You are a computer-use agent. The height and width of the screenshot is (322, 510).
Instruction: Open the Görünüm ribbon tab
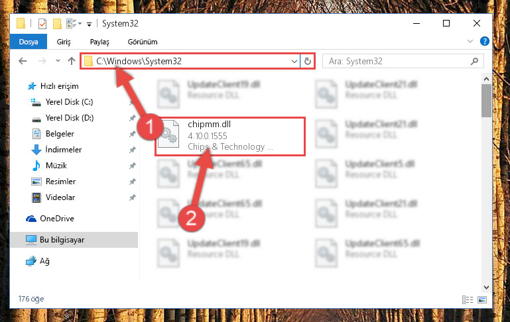click(143, 42)
